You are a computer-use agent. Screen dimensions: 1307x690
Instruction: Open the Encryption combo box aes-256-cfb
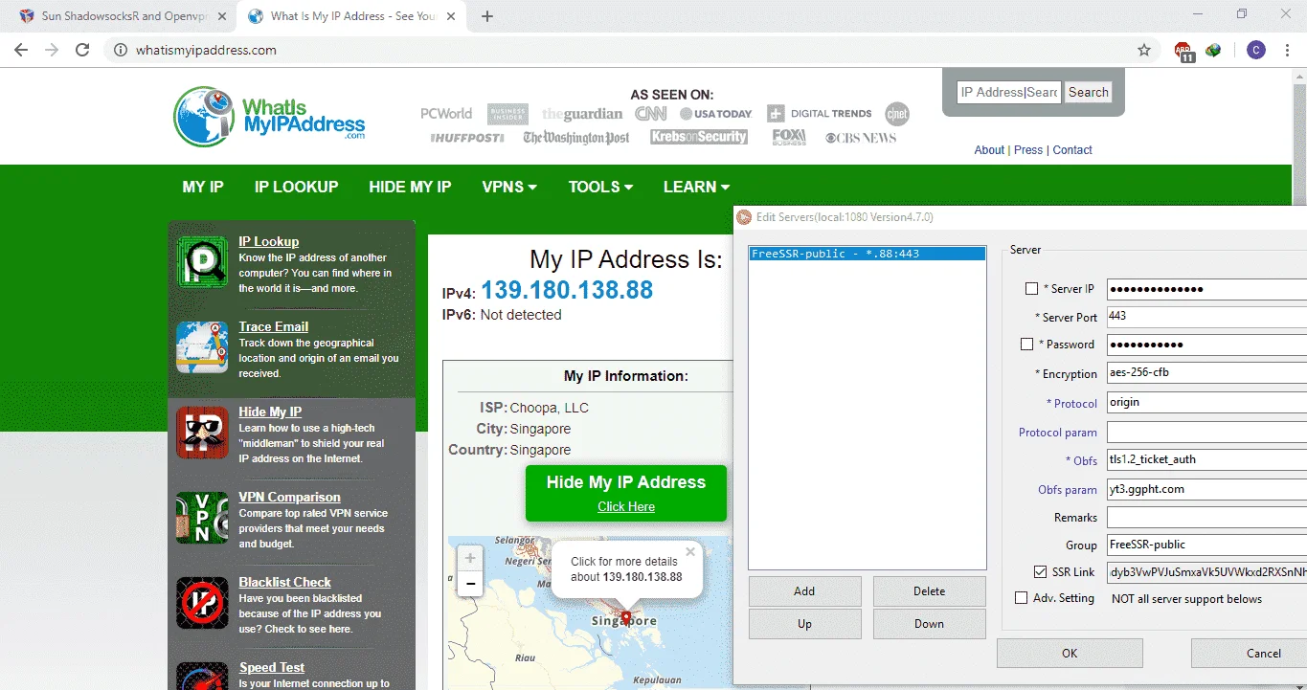(x=1206, y=373)
